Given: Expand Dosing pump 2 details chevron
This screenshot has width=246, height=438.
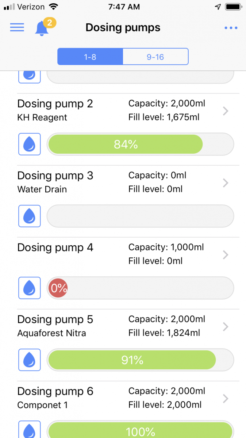Looking at the screenshot, I should point(226,111).
